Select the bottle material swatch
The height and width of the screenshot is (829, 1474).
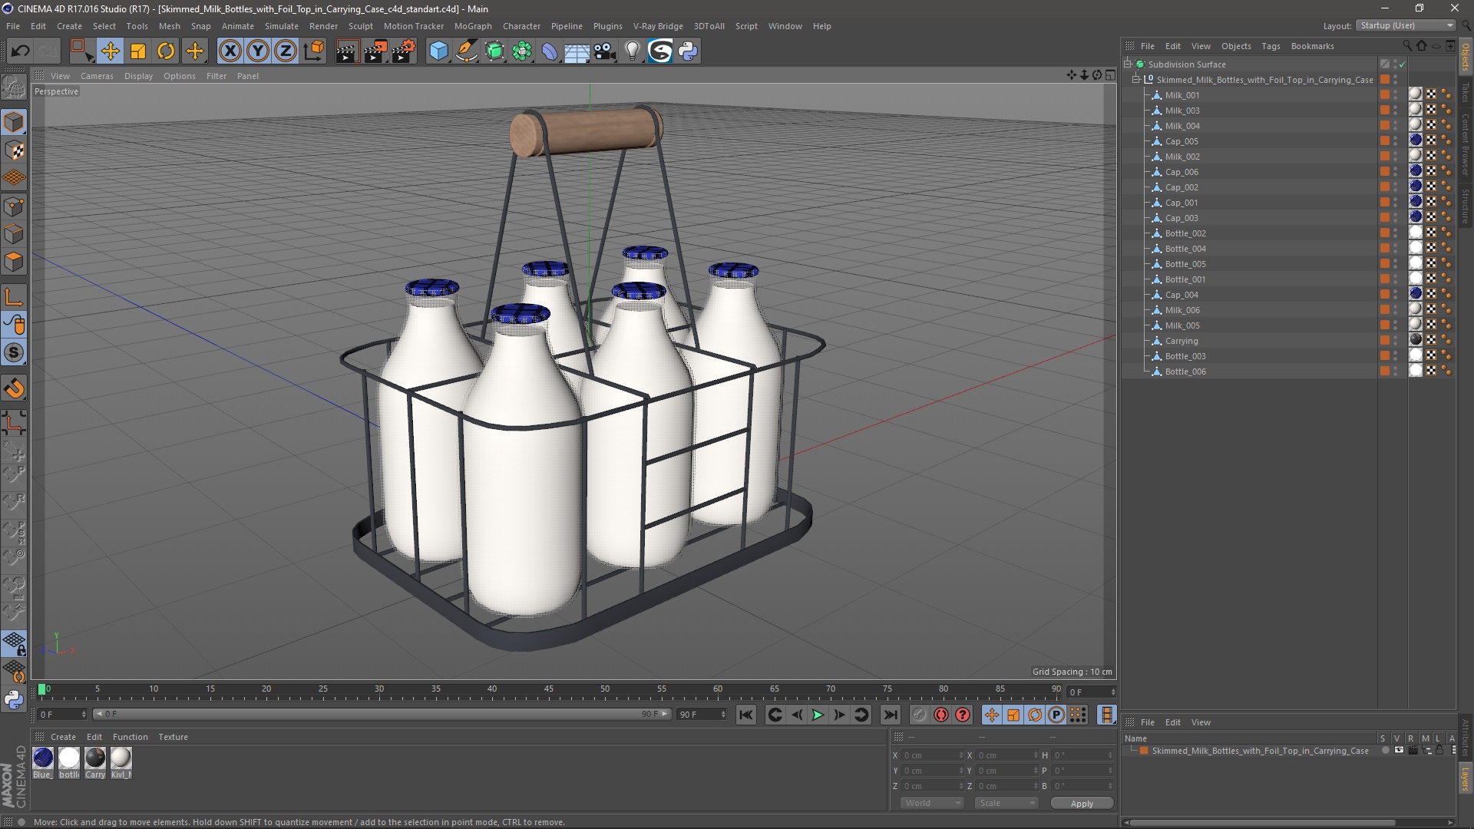coord(69,758)
